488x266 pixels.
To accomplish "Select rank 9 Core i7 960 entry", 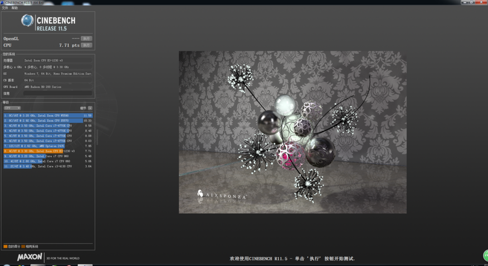I will pos(48,156).
